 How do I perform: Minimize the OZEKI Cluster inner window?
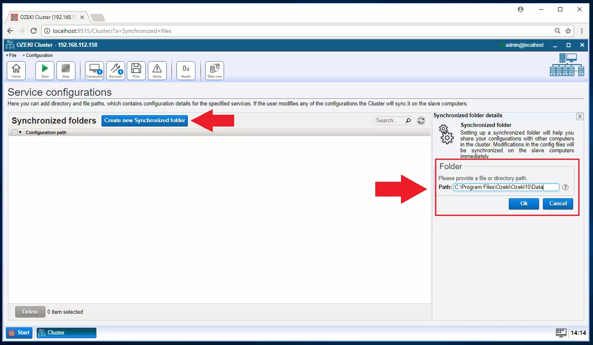pos(555,45)
